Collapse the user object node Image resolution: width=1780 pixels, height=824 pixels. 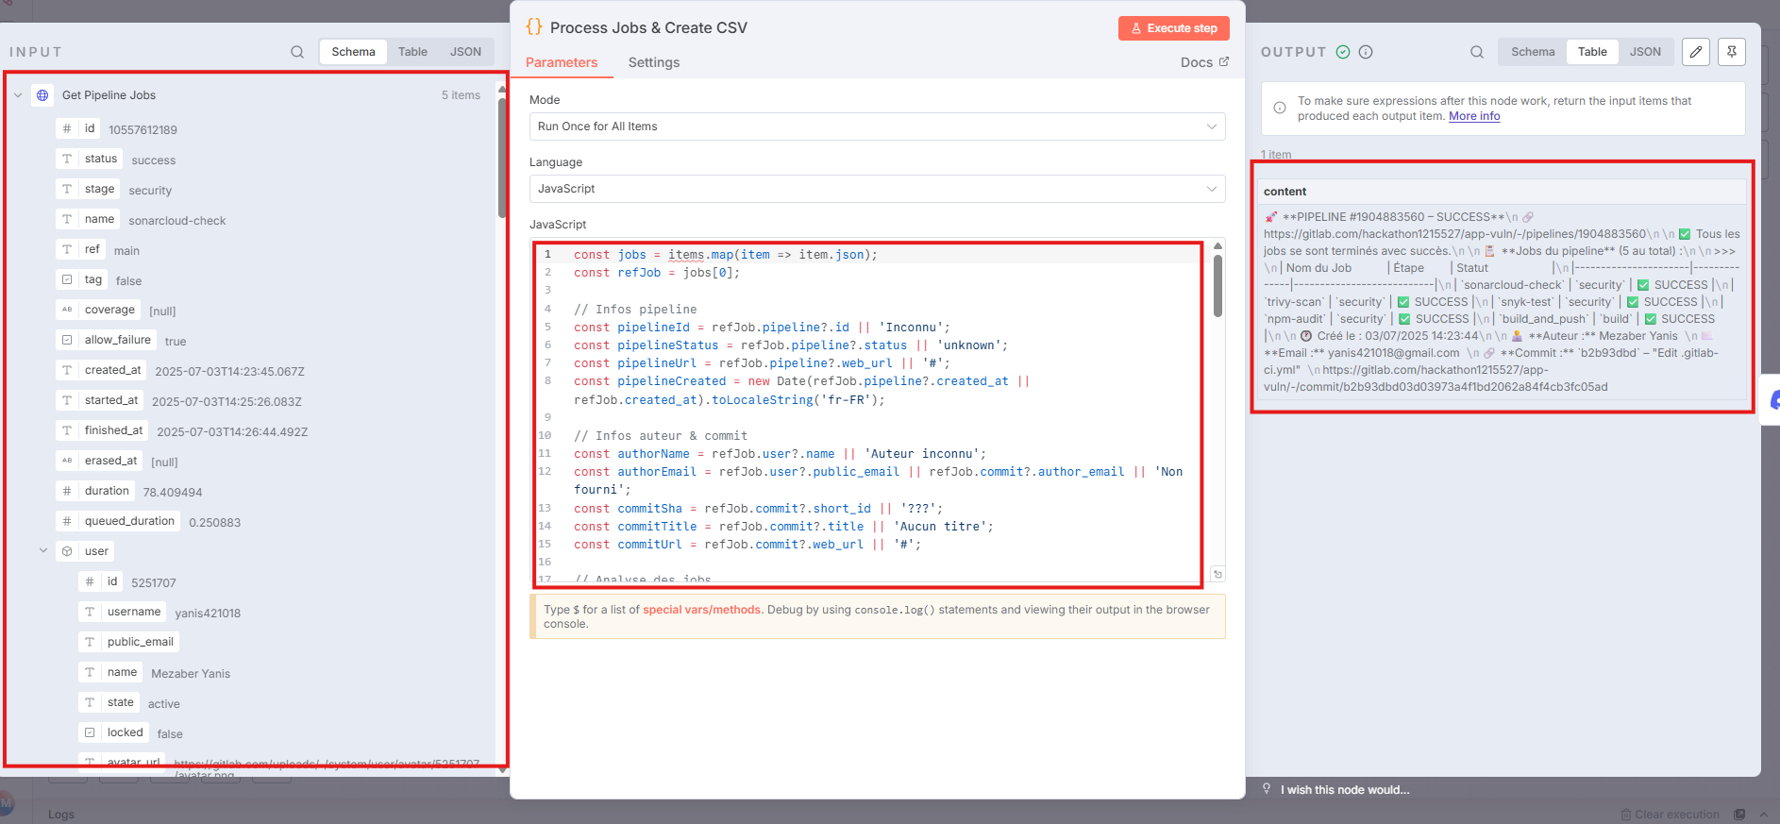pyautogui.click(x=43, y=550)
